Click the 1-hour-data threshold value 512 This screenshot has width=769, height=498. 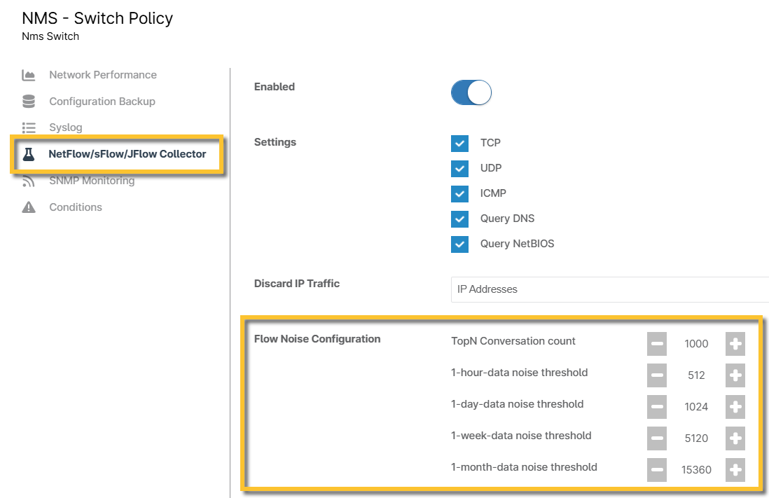[x=696, y=375]
